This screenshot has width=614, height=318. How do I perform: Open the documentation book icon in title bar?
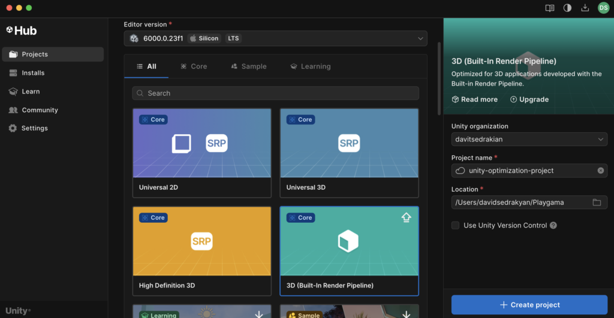click(x=549, y=8)
